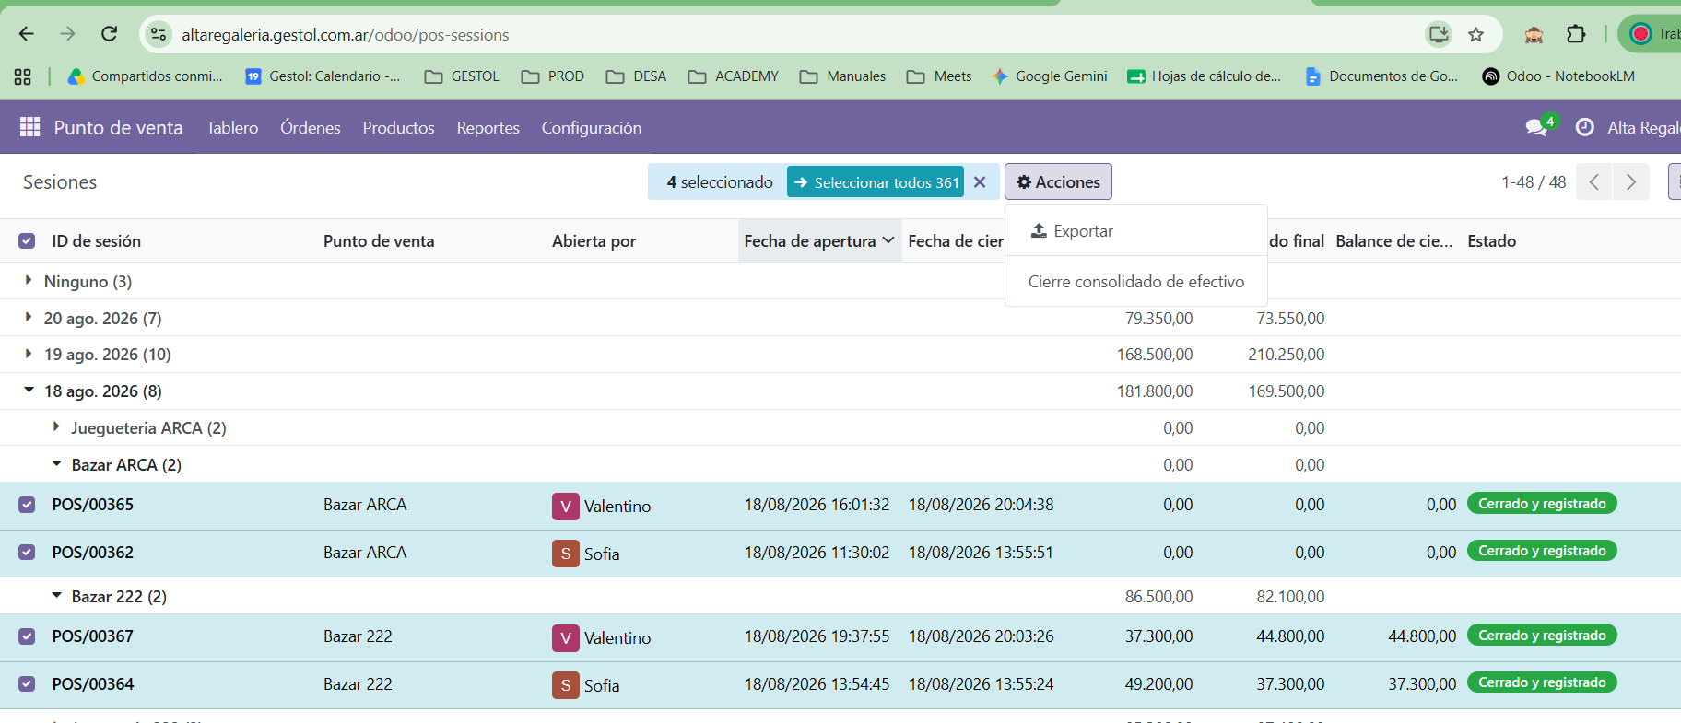The image size is (1681, 723).
Task: Open the Gestol: Calendario bookmark
Action: (x=323, y=76)
